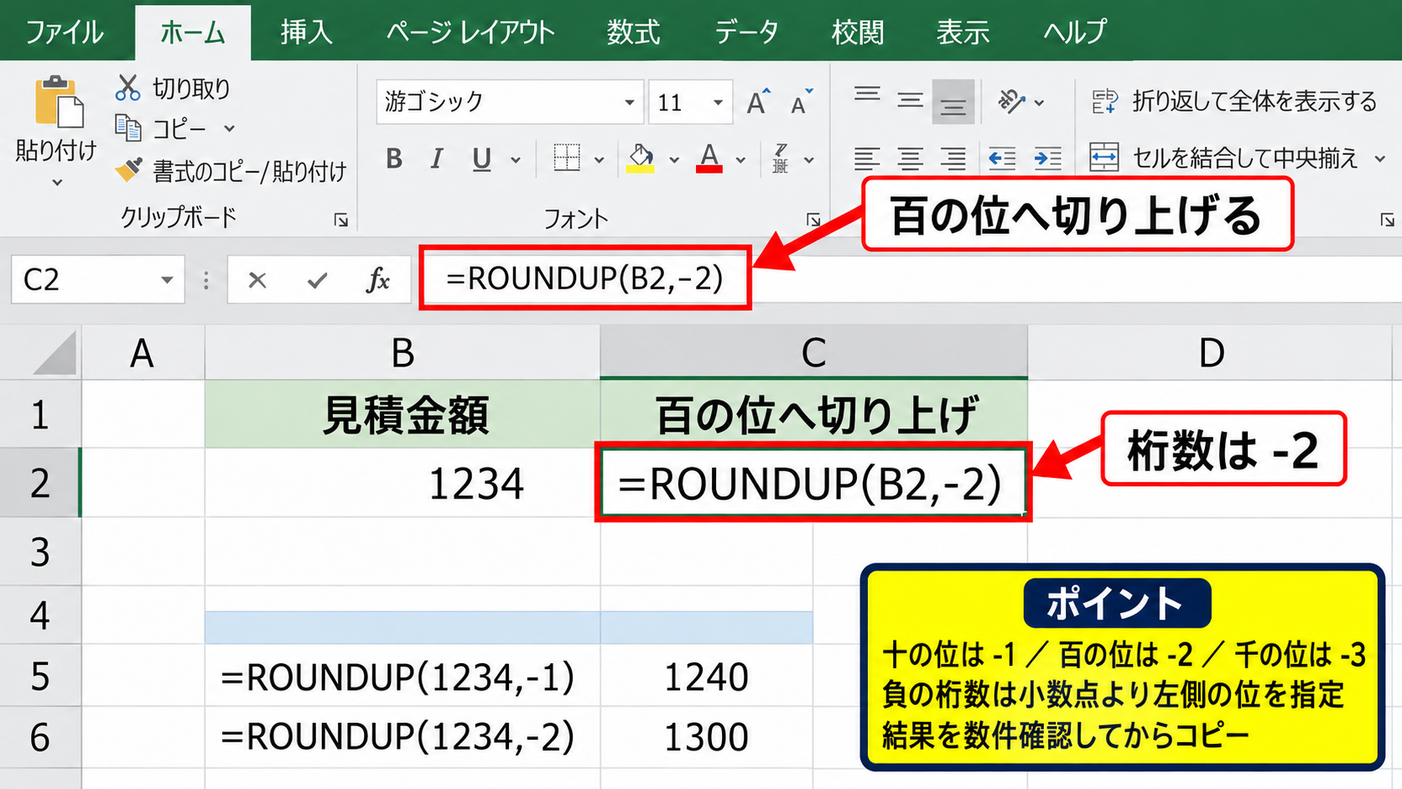Toggle Underline formatting

481,158
